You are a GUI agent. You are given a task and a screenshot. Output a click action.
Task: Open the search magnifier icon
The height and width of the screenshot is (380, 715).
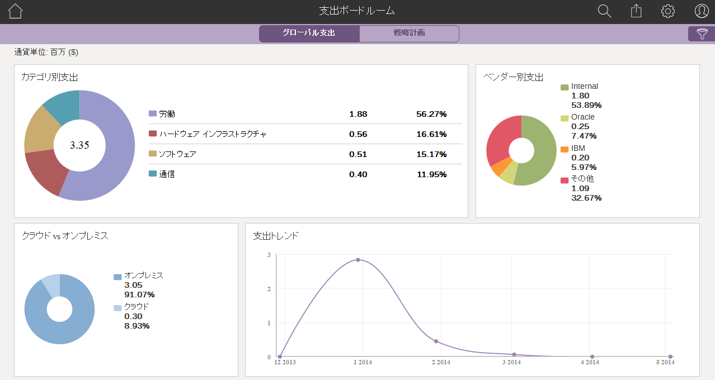[x=604, y=11]
